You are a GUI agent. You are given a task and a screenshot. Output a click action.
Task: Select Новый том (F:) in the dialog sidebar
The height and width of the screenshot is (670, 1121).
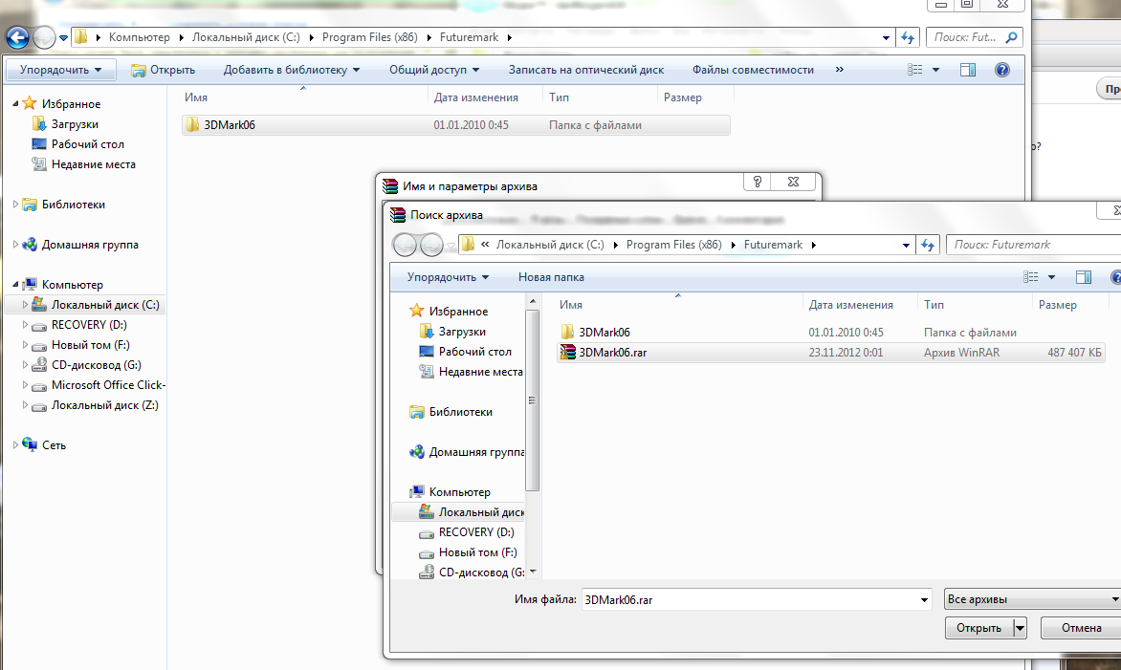click(477, 552)
